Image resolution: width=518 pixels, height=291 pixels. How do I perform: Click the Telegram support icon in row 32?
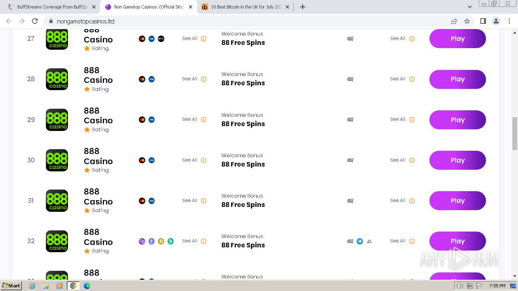pyautogui.click(x=360, y=241)
